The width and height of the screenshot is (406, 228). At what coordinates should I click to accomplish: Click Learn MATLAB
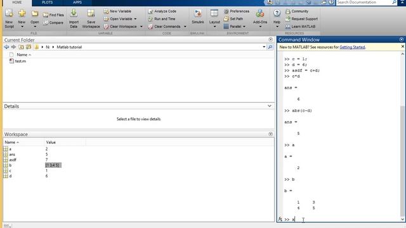[x=300, y=27]
